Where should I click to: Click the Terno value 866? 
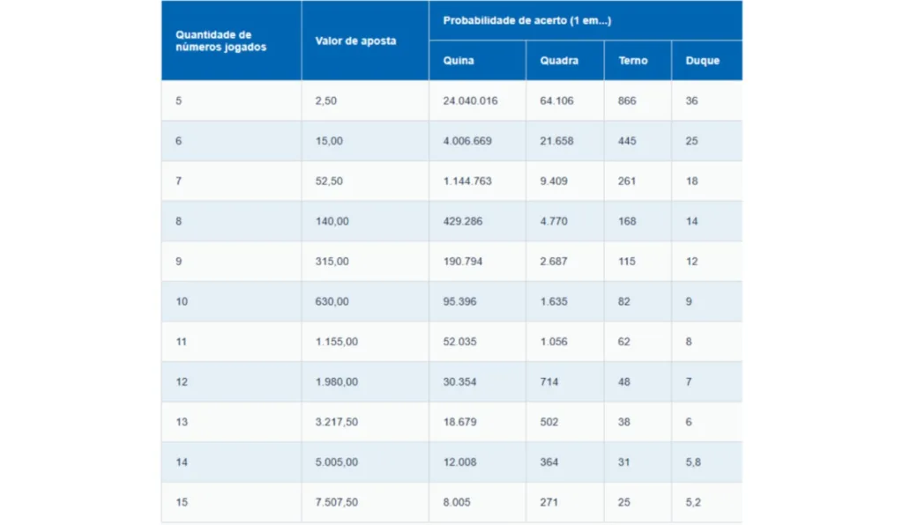[627, 101]
